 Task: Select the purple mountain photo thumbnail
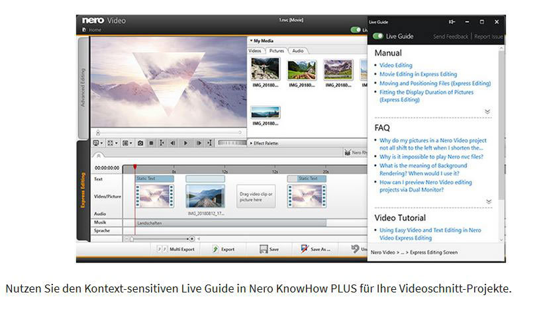click(338, 69)
